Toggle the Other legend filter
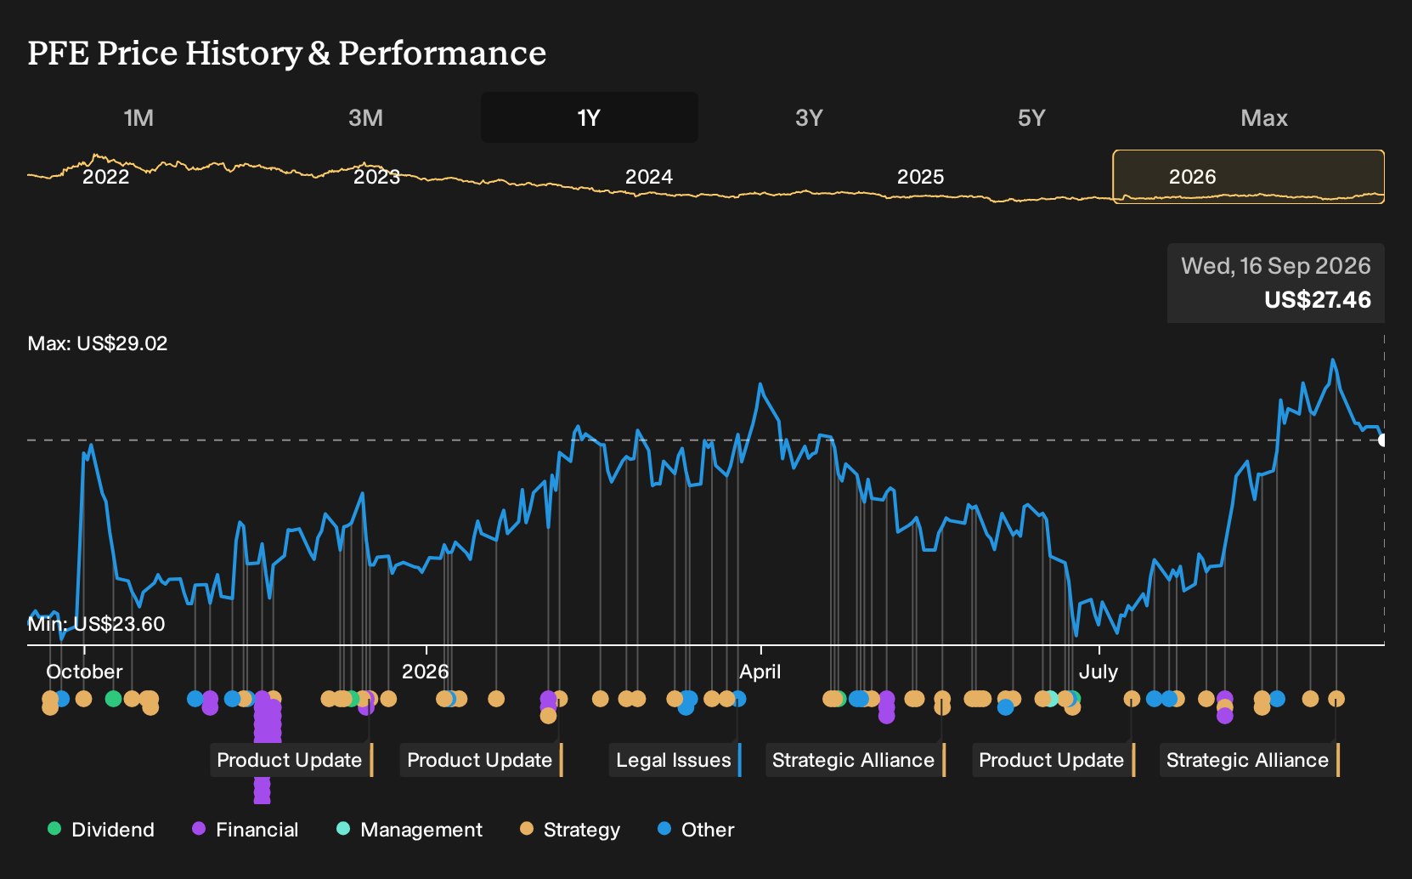The image size is (1412, 879). click(x=696, y=830)
